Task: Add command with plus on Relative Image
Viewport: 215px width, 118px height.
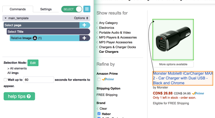Action: pos(85,38)
